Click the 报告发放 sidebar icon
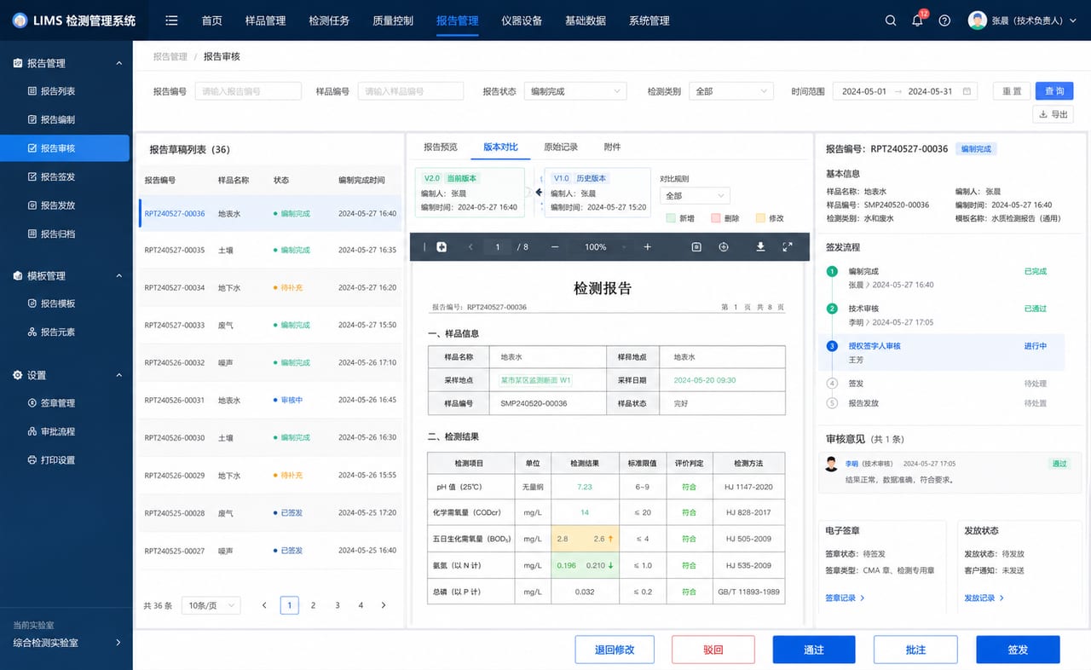1091x670 pixels. (32, 205)
